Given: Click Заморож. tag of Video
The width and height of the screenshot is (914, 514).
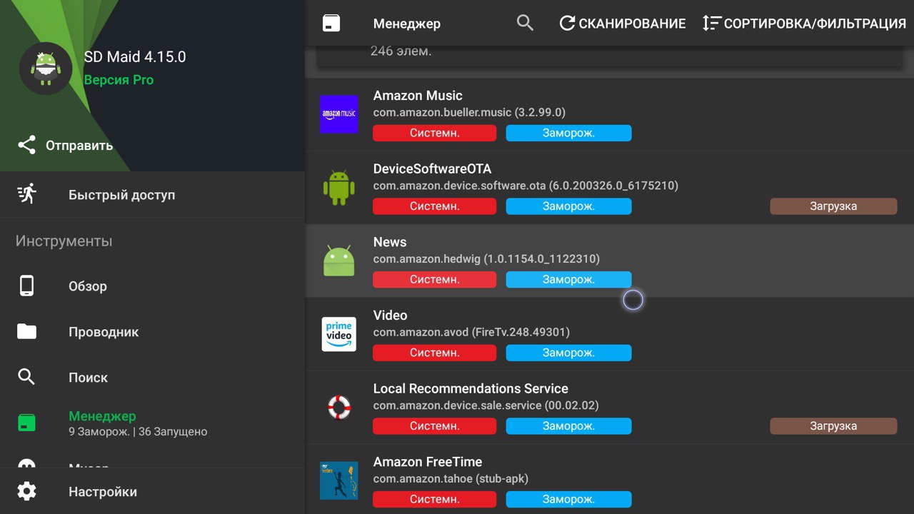Looking at the screenshot, I should point(568,353).
